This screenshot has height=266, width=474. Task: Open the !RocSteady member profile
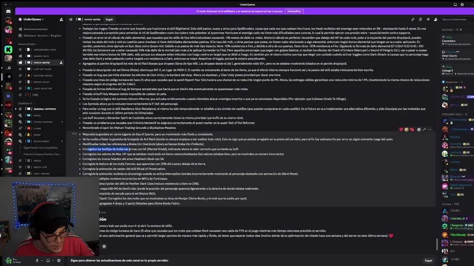pyautogui.click(x=457, y=234)
